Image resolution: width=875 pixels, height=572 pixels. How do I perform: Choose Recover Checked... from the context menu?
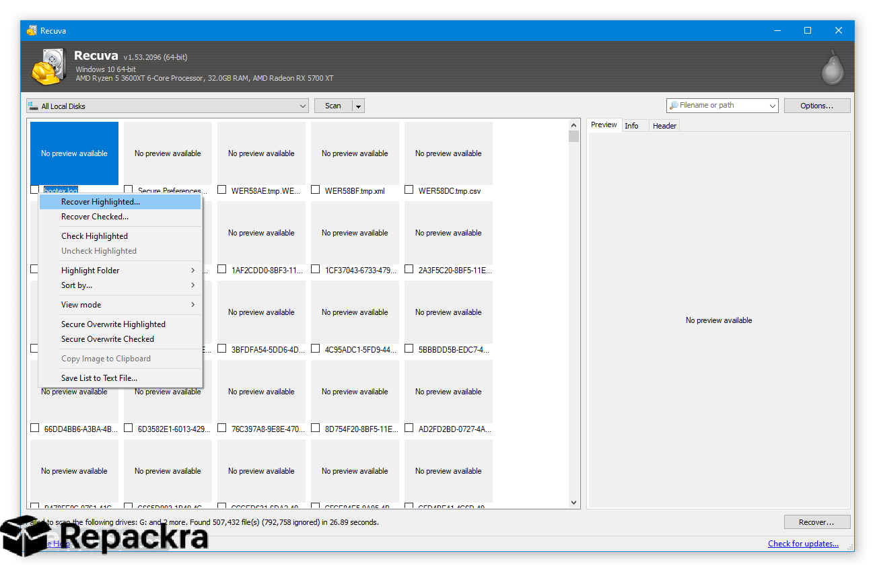point(120,217)
